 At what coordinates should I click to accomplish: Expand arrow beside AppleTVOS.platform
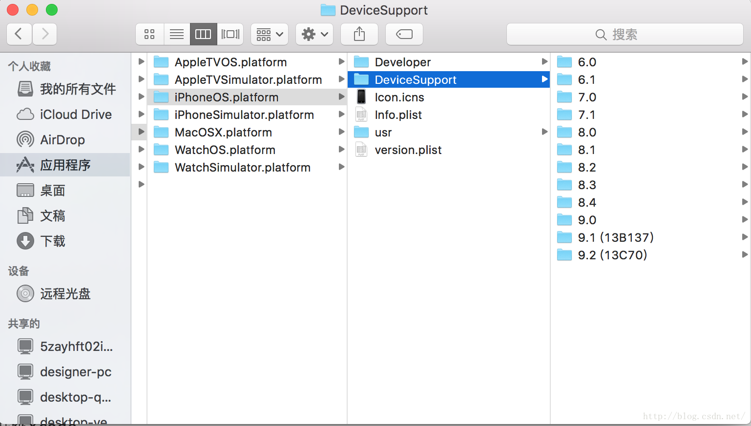click(341, 61)
